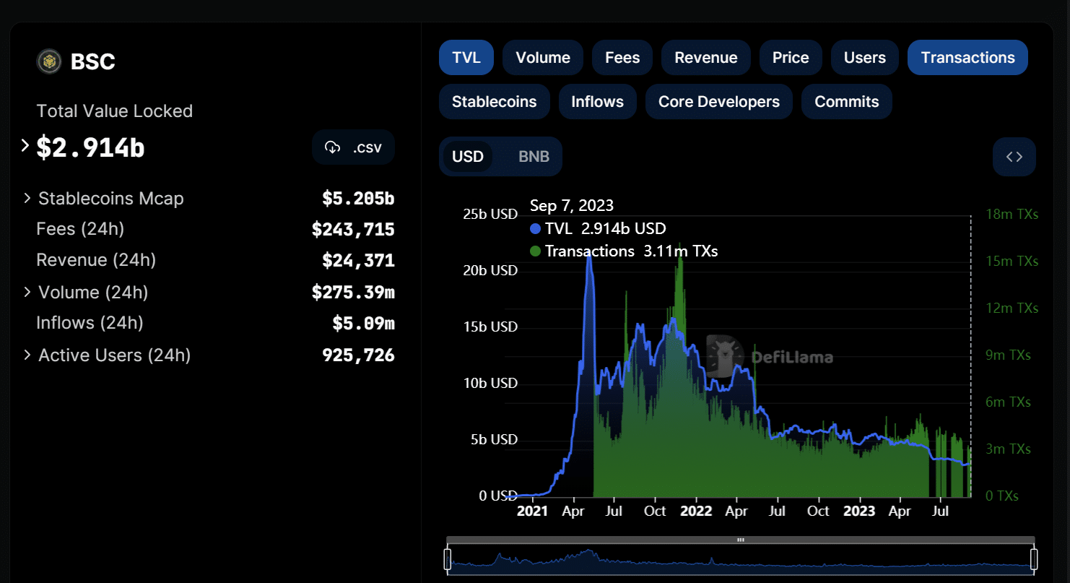Toggle the Price chart metric
The height and width of the screenshot is (583, 1070).
pos(791,58)
